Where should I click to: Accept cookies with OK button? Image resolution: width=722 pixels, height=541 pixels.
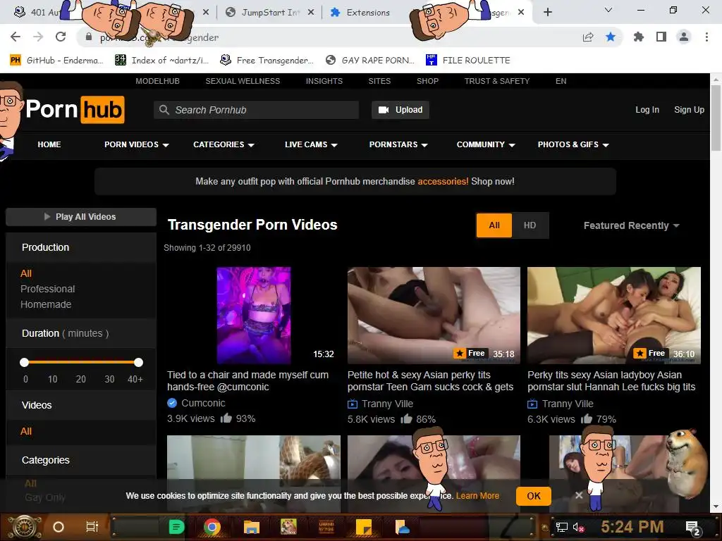click(x=534, y=496)
